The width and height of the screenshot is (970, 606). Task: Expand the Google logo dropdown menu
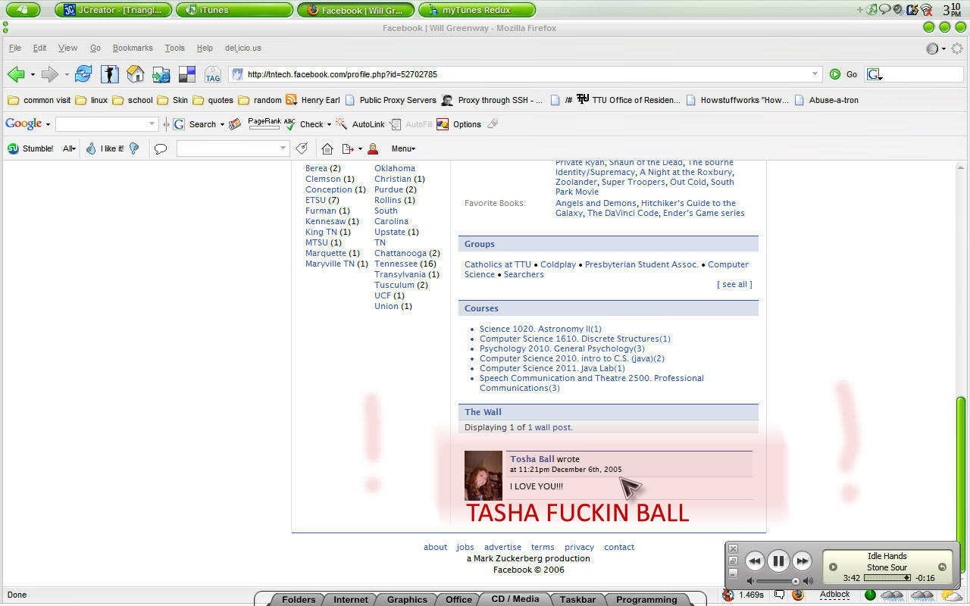pyautogui.click(x=48, y=124)
